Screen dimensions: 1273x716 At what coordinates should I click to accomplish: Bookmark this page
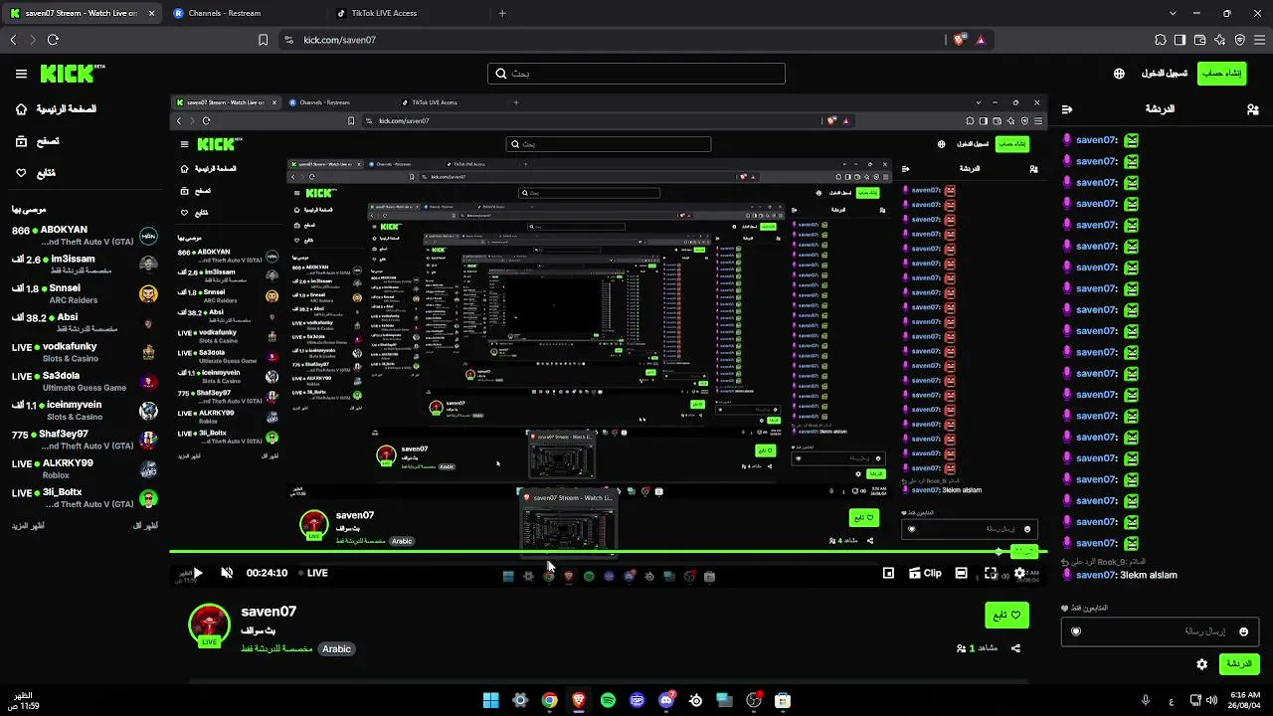coord(263,40)
